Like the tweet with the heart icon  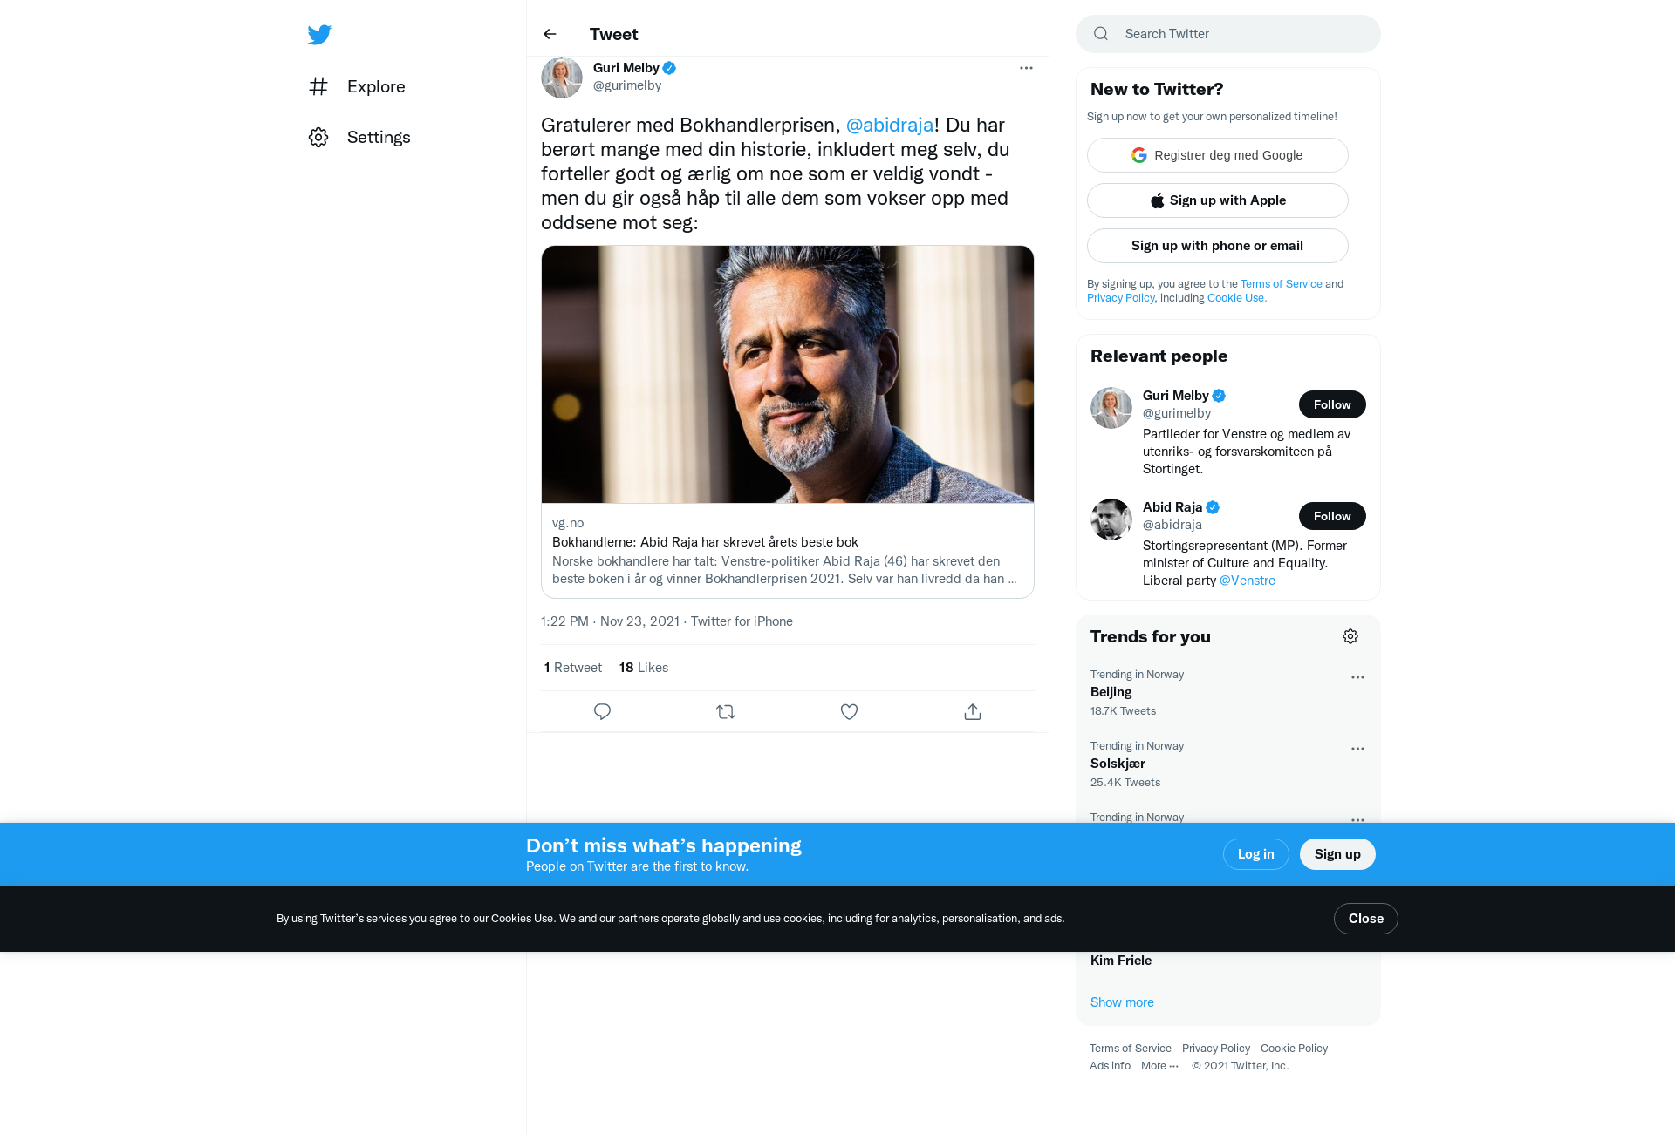[849, 712]
